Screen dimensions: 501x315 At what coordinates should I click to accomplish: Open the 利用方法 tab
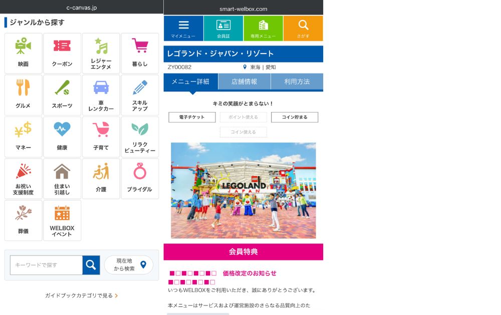pos(298,80)
